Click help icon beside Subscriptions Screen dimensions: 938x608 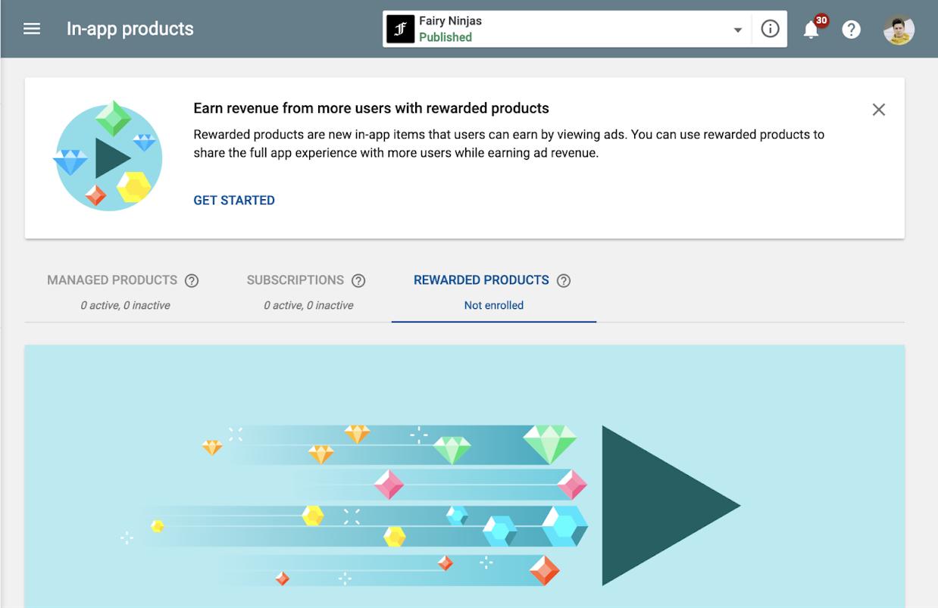(358, 281)
